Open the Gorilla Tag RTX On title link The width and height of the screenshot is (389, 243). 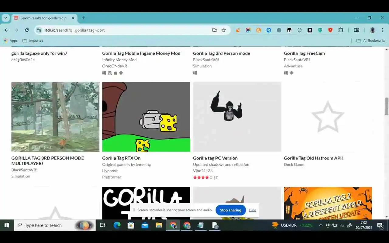point(121,158)
